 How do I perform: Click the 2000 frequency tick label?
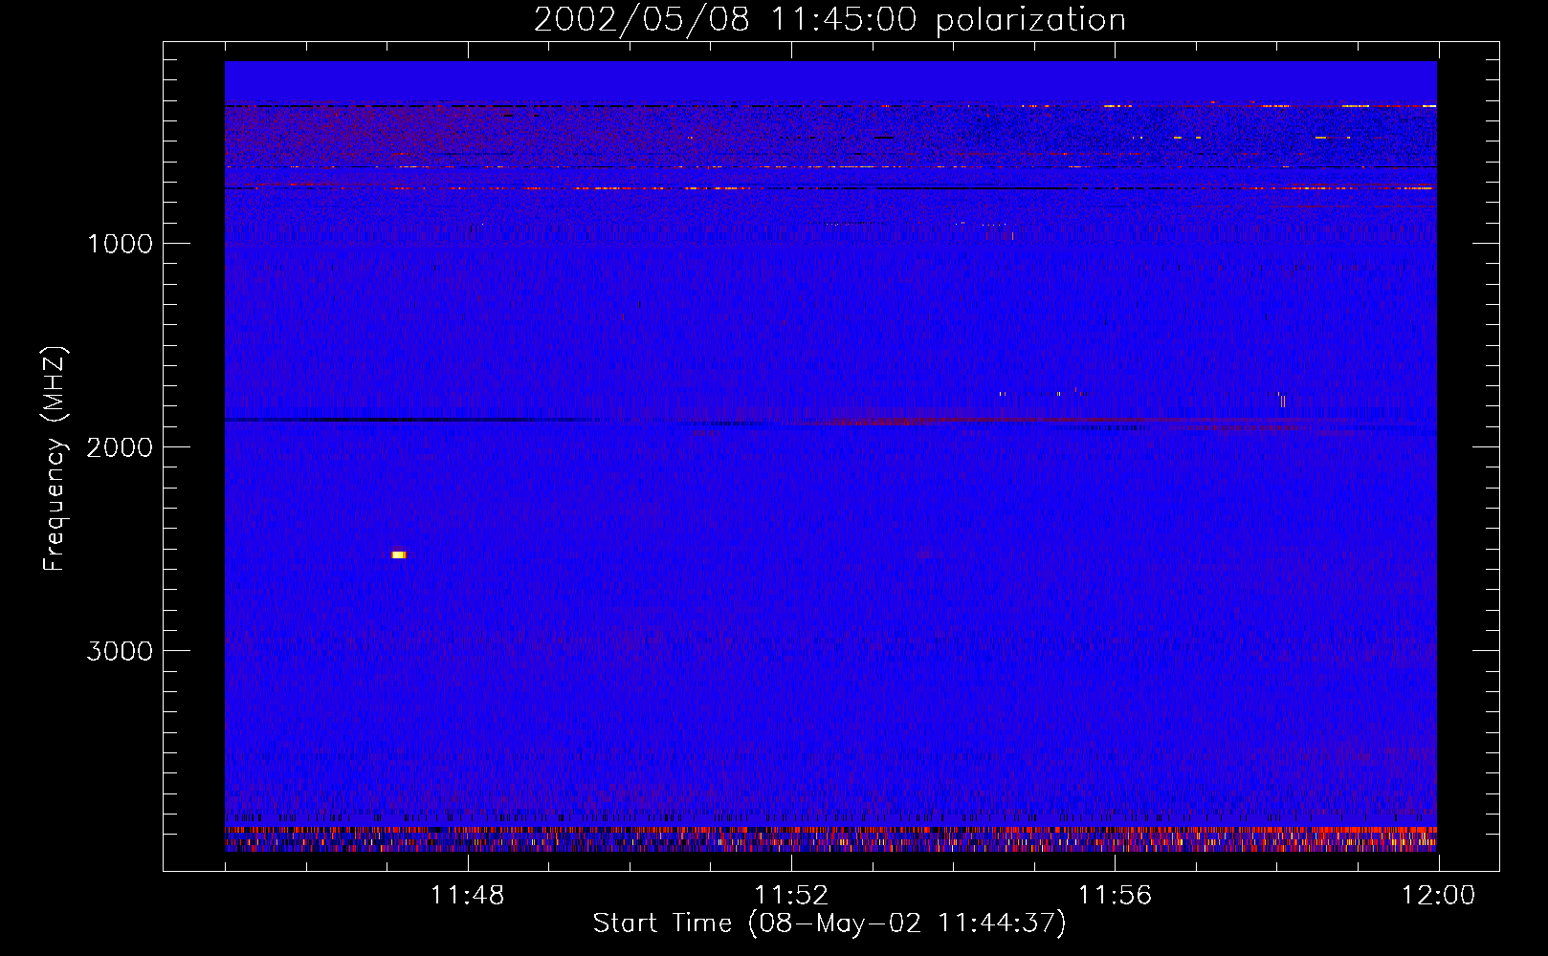tap(120, 447)
